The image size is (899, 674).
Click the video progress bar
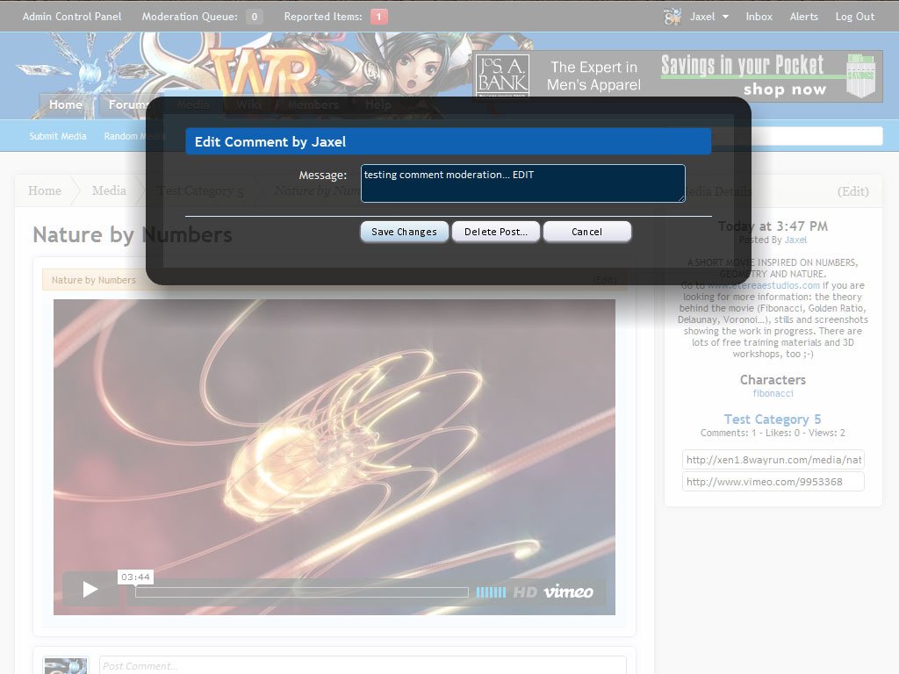point(302,592)
